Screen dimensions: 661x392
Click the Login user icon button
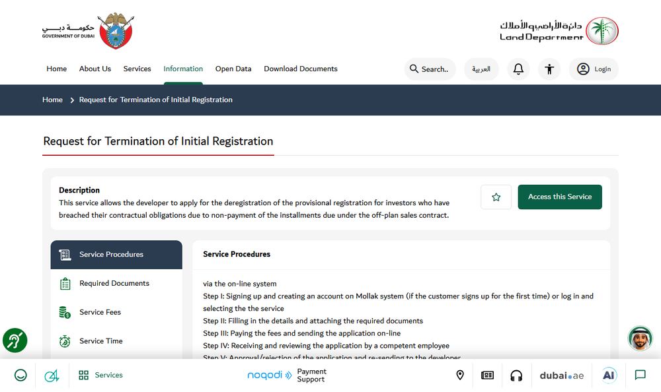click(x=594, y=69)
